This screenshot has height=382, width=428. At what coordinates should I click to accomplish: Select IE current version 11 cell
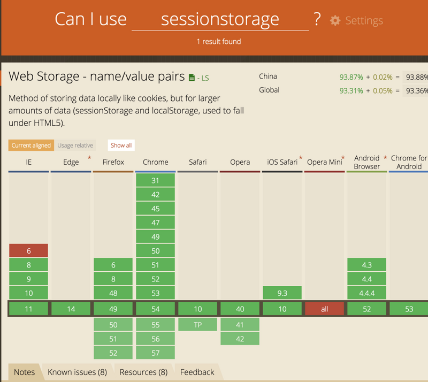click(x=29, y=309)
